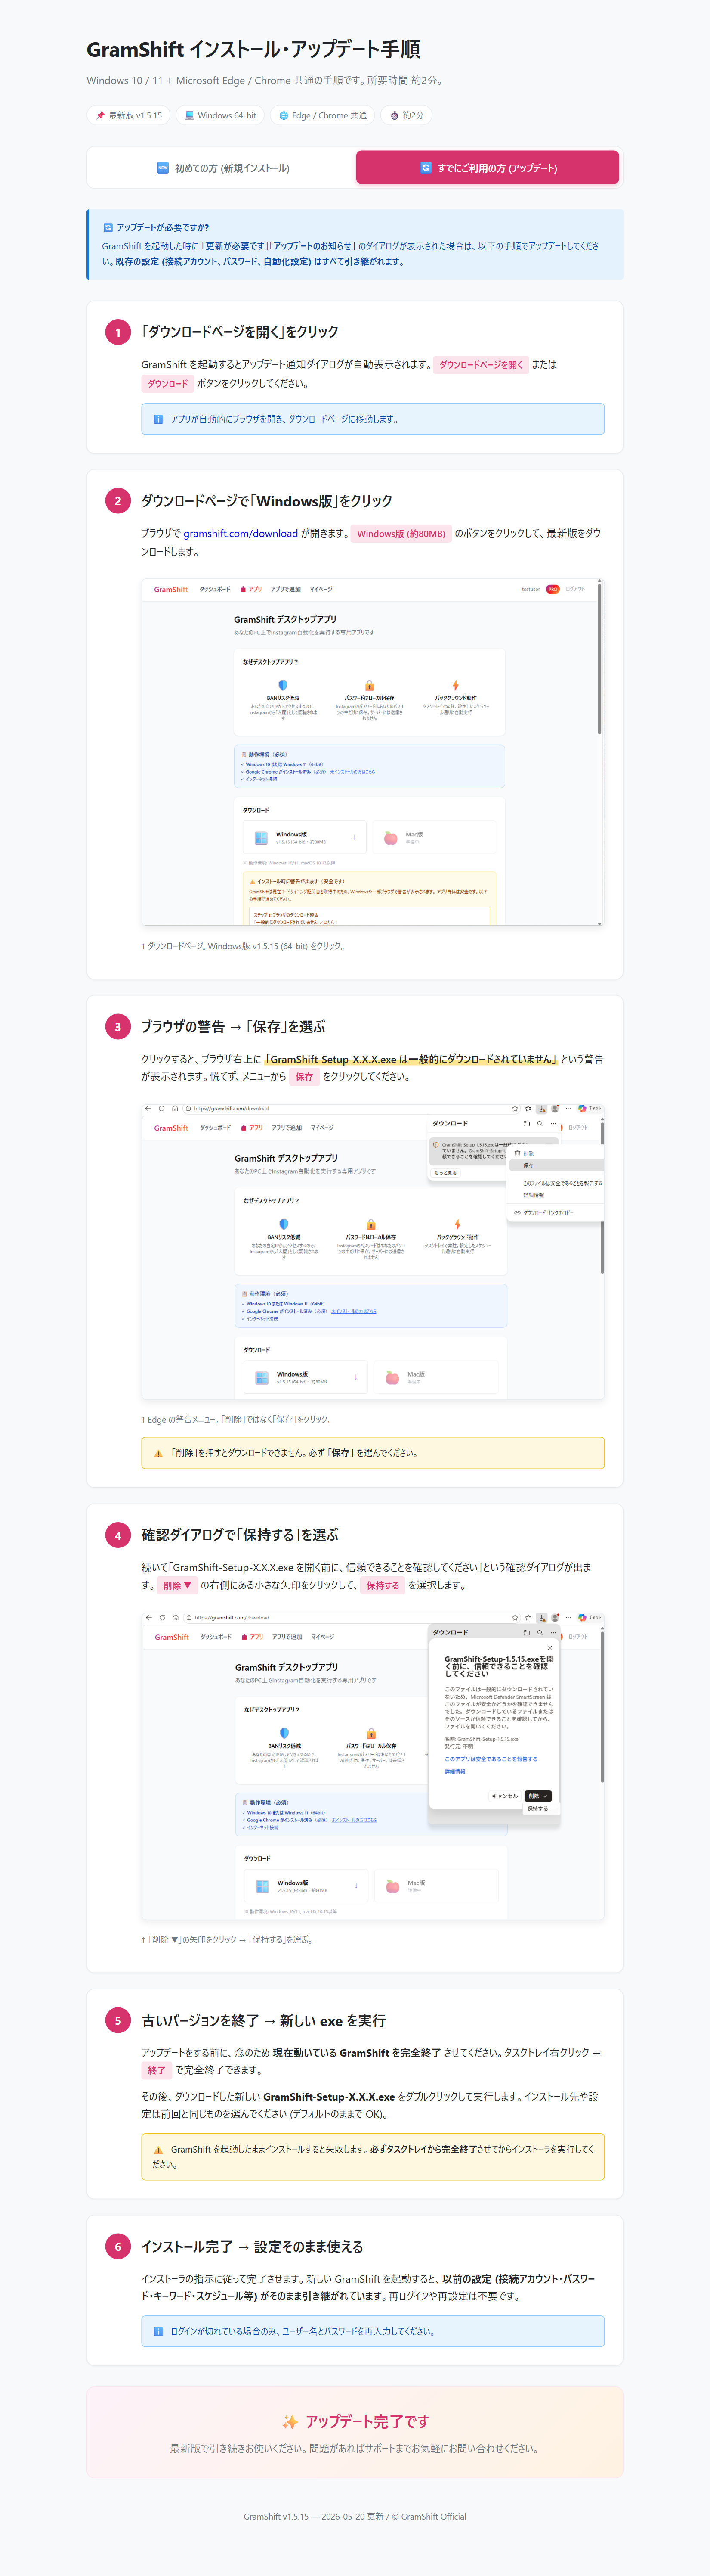The height and width of the screenshot is (2576, 710).
Task: Click the caption ↑ Edge の警告メニュー。「削除」ではなく「保存」をクリック。
Action: coord(238,1419)
